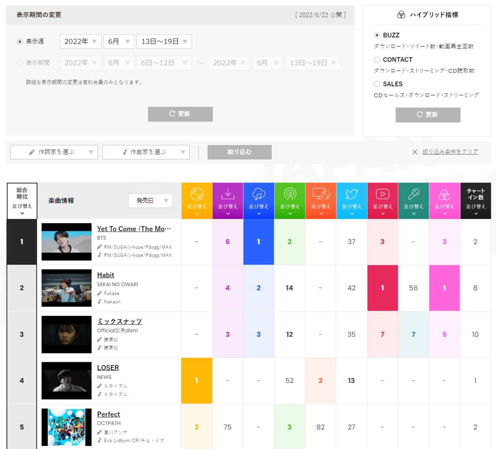Click blue streaming rank 1 cell for BTS
Viewport: 496px width, 449px height.
click(259, 242)
